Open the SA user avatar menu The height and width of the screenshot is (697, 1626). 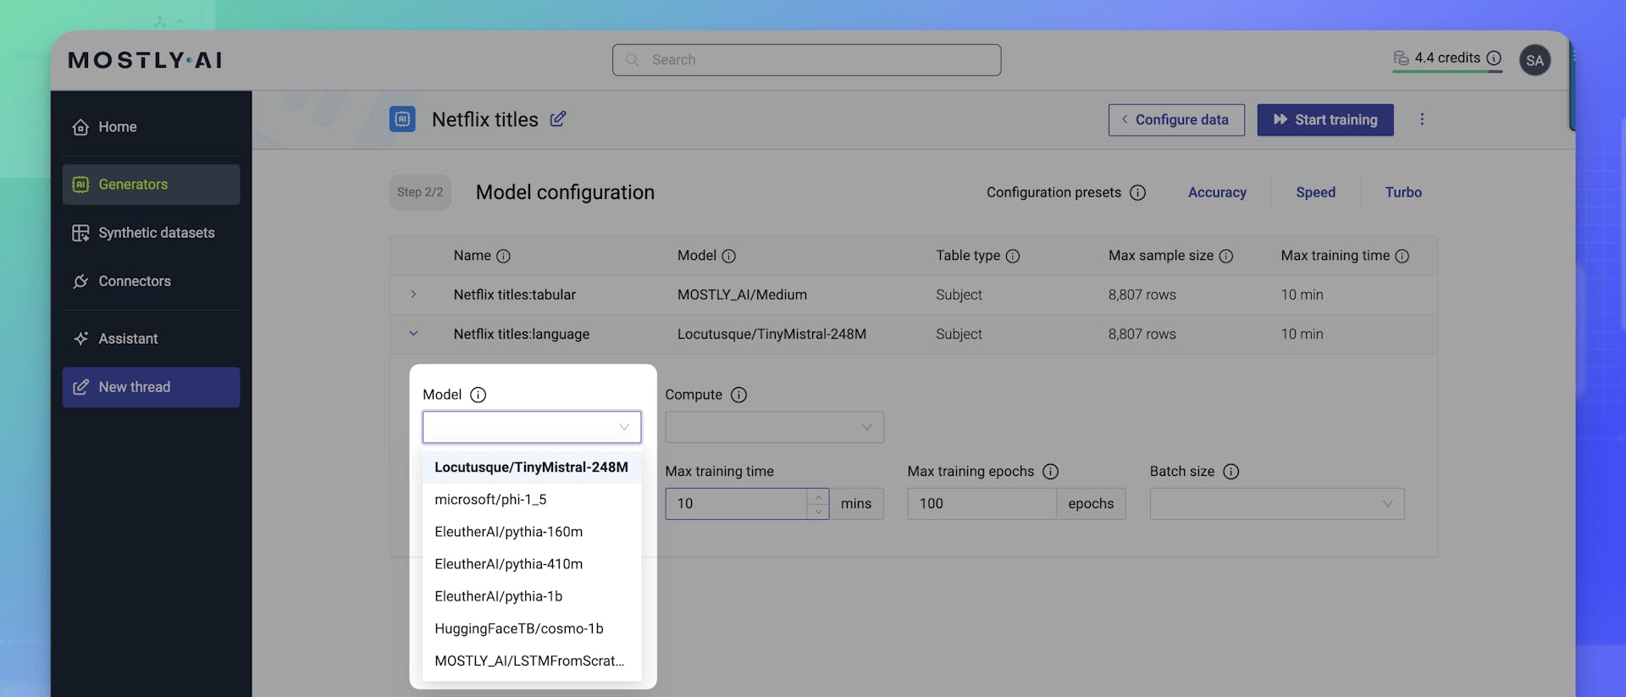coord(1535,60)
